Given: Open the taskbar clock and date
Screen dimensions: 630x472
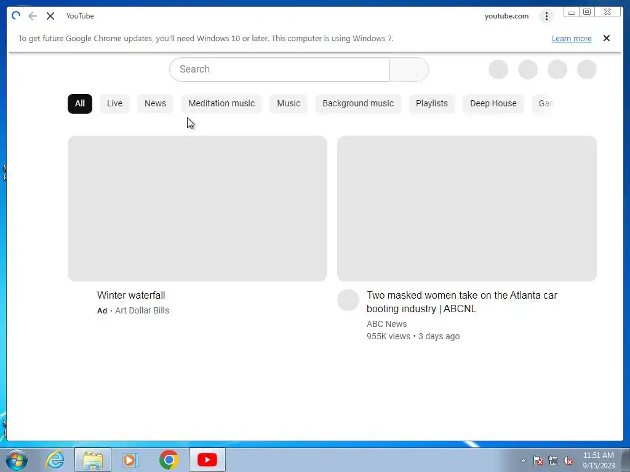Looking at the screenshot, I should (598, 460).
